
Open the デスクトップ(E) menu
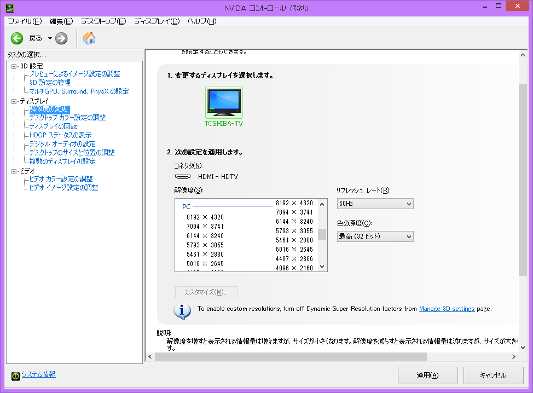[103, 21]
